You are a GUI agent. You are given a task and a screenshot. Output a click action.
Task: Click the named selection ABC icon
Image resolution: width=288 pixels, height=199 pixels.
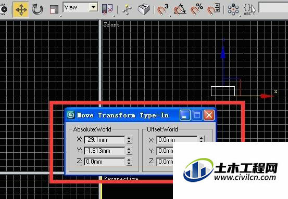pos(249,9)
